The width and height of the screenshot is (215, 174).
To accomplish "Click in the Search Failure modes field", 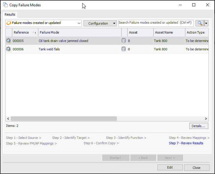I will coord(156,23).
